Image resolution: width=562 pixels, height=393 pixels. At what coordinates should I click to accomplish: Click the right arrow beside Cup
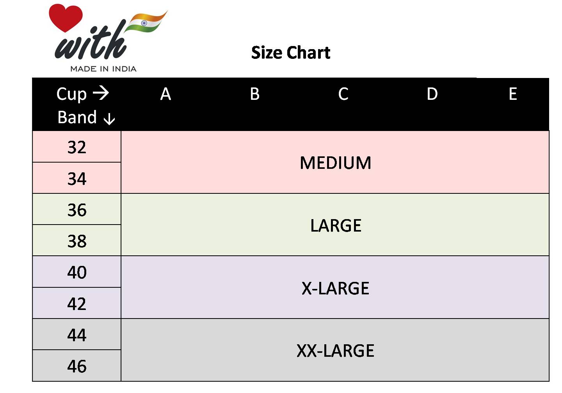pos(101,93)
